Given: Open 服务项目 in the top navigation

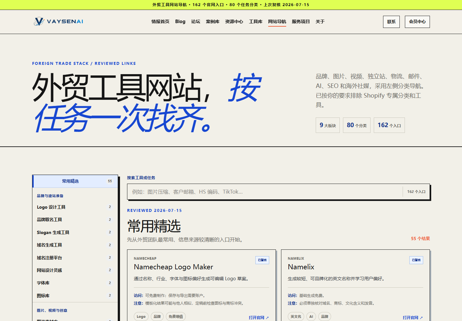Looking at the screenshot, I should point(301,22).
